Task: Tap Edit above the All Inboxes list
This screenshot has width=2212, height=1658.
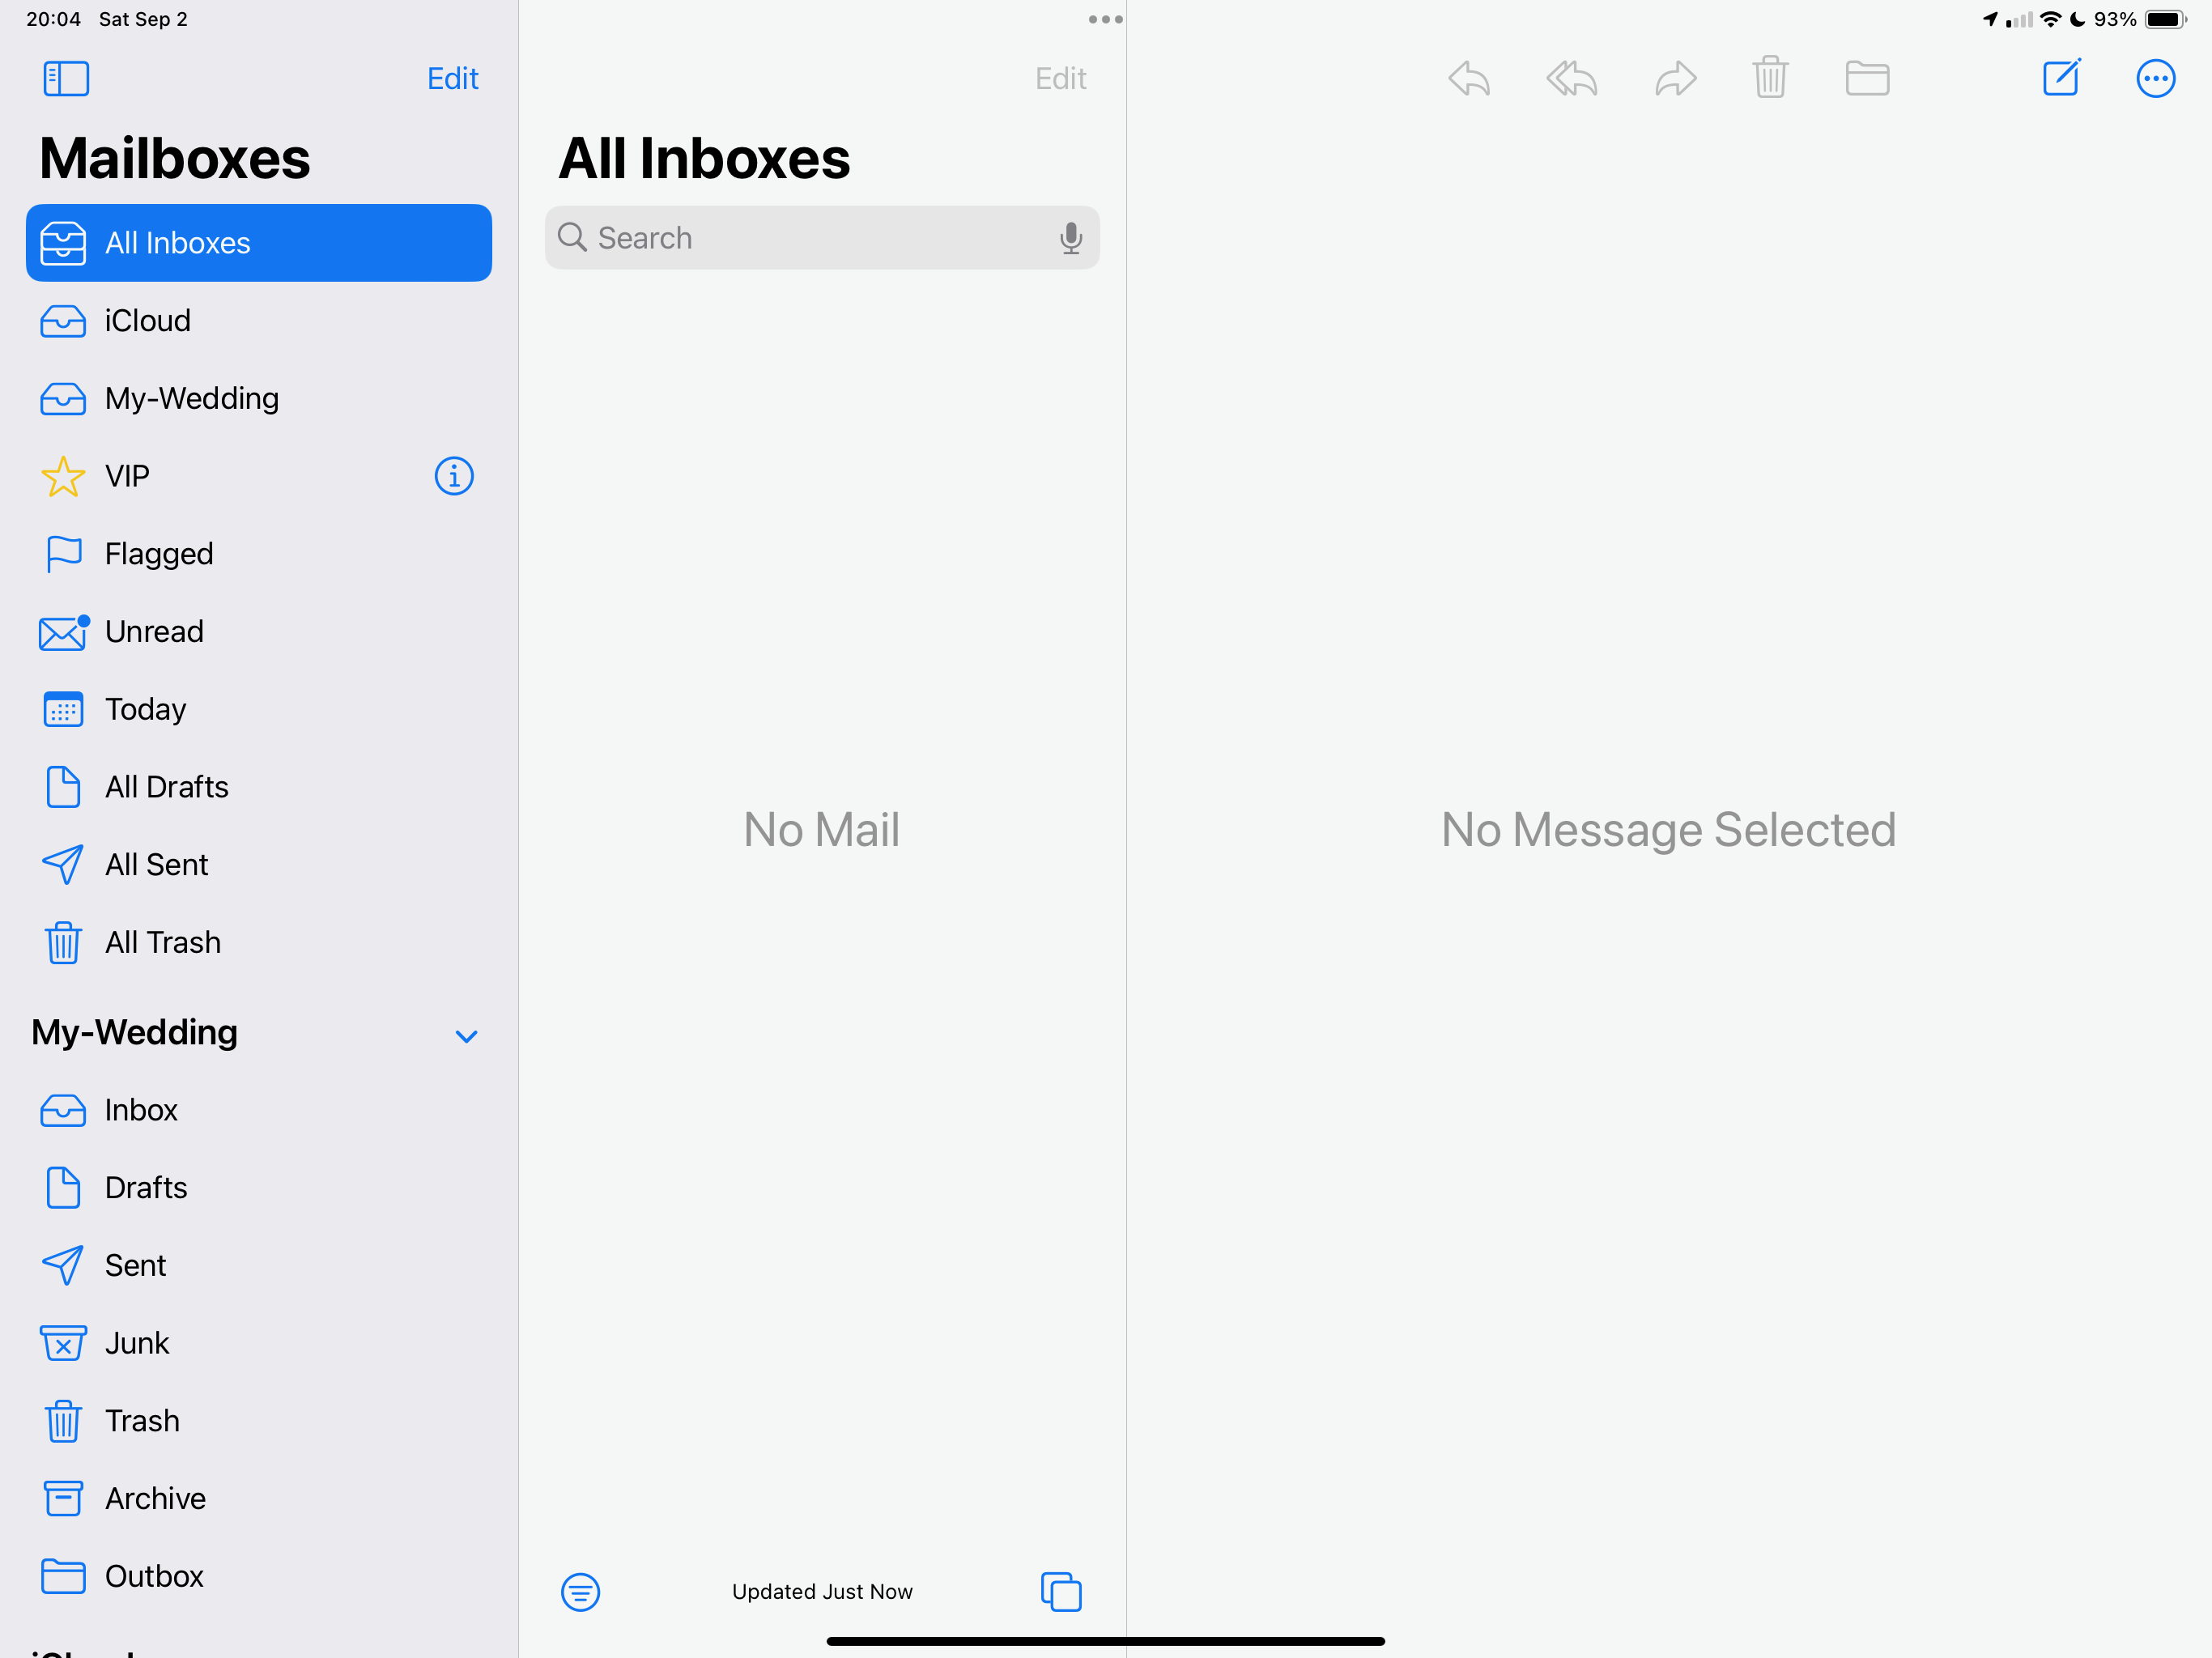Action: (x=1060, y=78)
